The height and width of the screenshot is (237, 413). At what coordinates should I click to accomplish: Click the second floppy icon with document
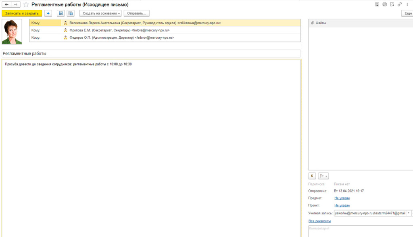click(x=71, y=13)
